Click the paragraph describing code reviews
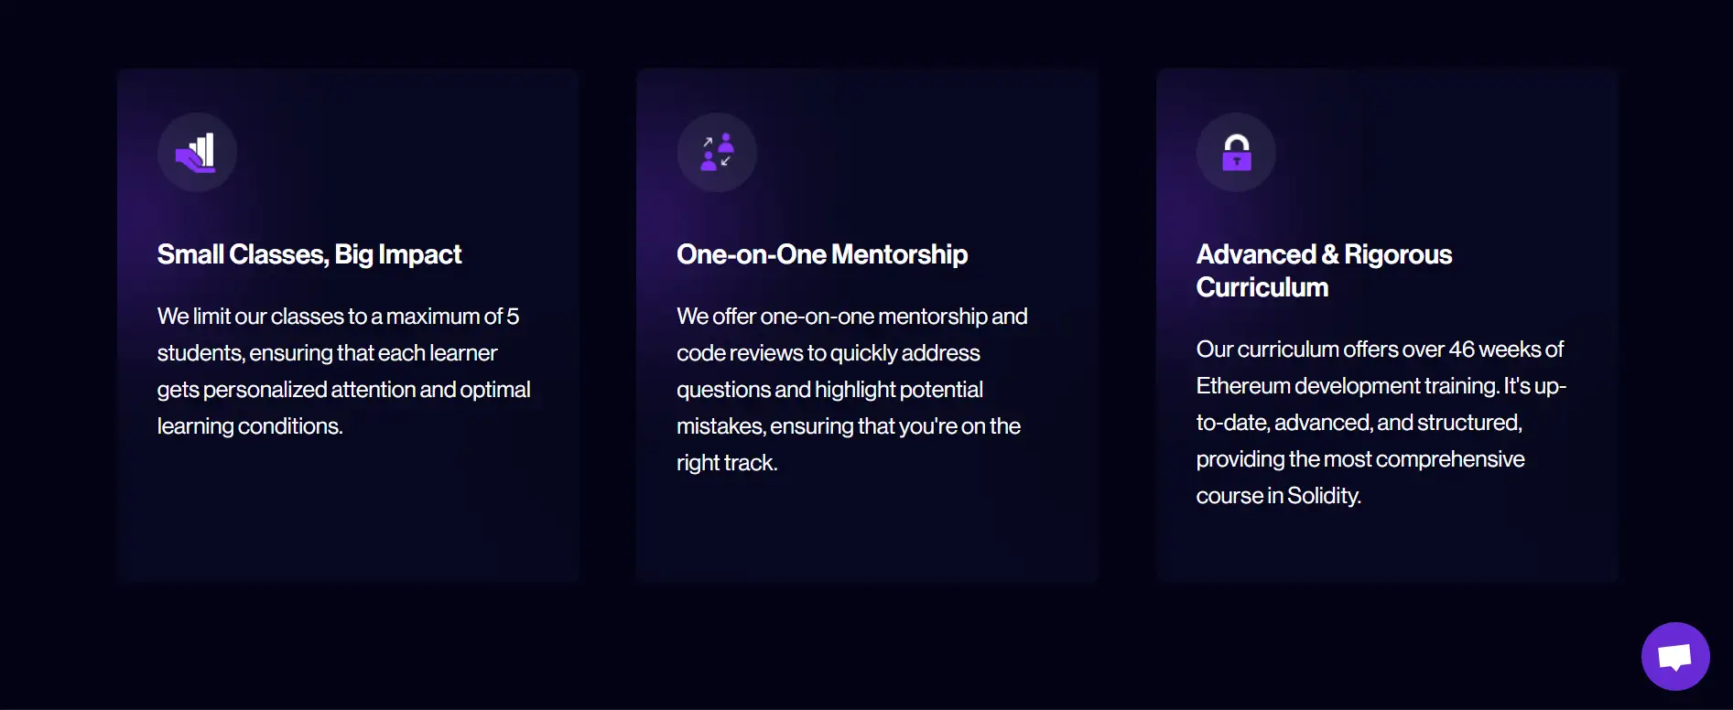The width and height of the screenshot is (1733, 710). (x=851, y=389)
